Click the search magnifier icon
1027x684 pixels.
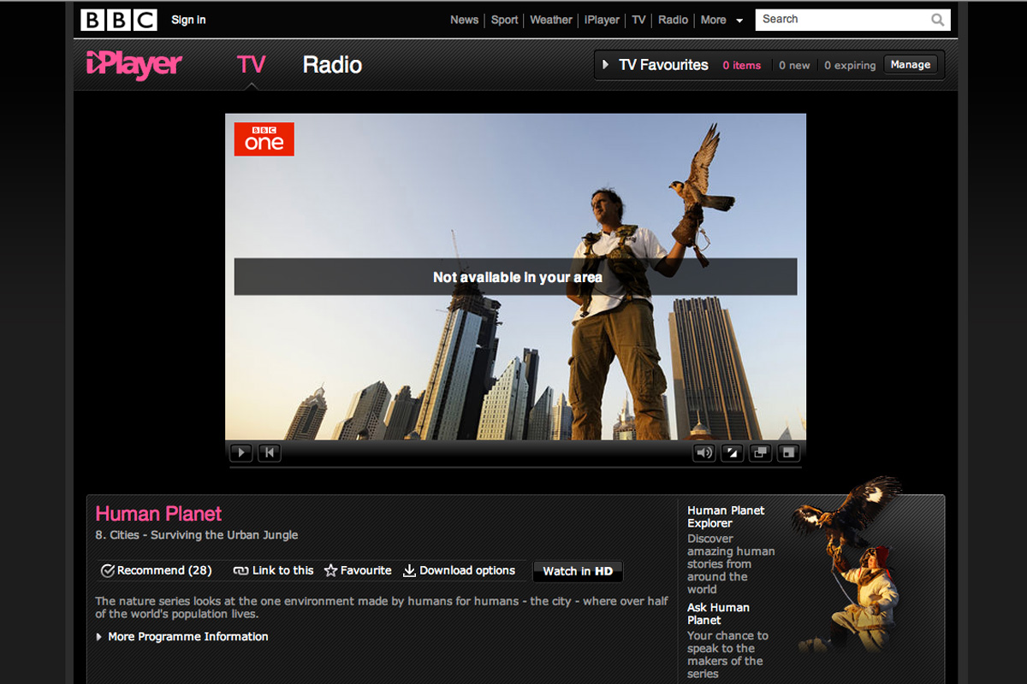pyautogui.click(x=938, y=19)
